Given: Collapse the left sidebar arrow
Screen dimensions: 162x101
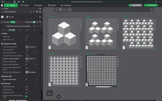Looking at the screenshot, I should 44,8.
